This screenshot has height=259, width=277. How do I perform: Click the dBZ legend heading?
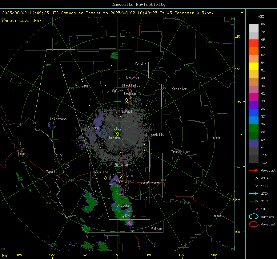click(x=261, y=16)
